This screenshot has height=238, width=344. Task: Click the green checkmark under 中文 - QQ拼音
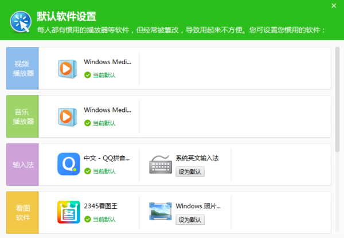pyautogui.click(x=87, y=171)
